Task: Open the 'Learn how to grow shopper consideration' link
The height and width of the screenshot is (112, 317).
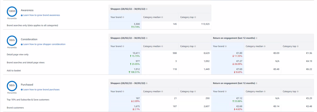Action: (x=43, y=44)
